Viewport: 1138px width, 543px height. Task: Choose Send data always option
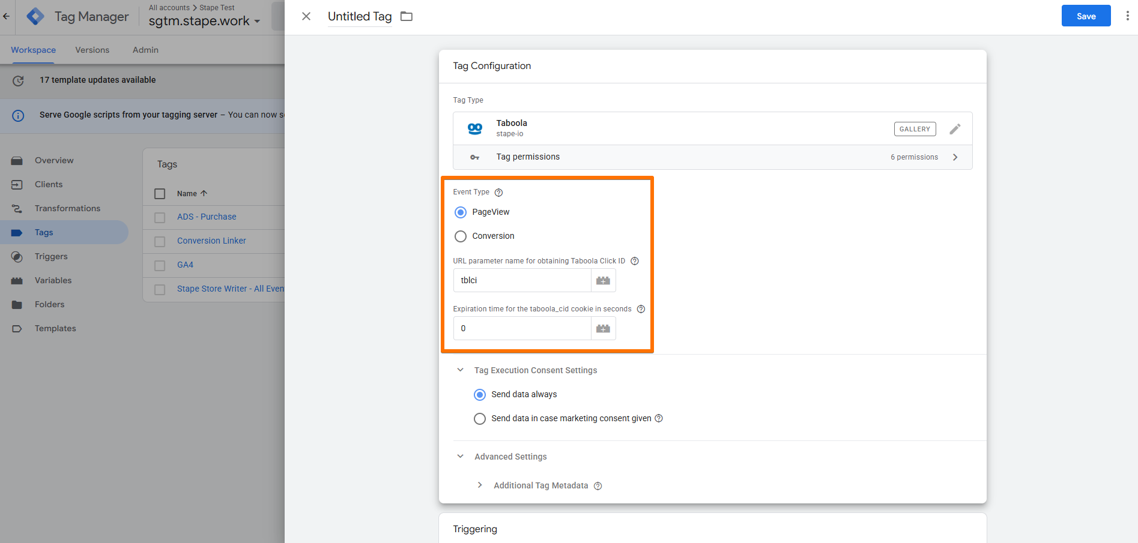point(480,395)
